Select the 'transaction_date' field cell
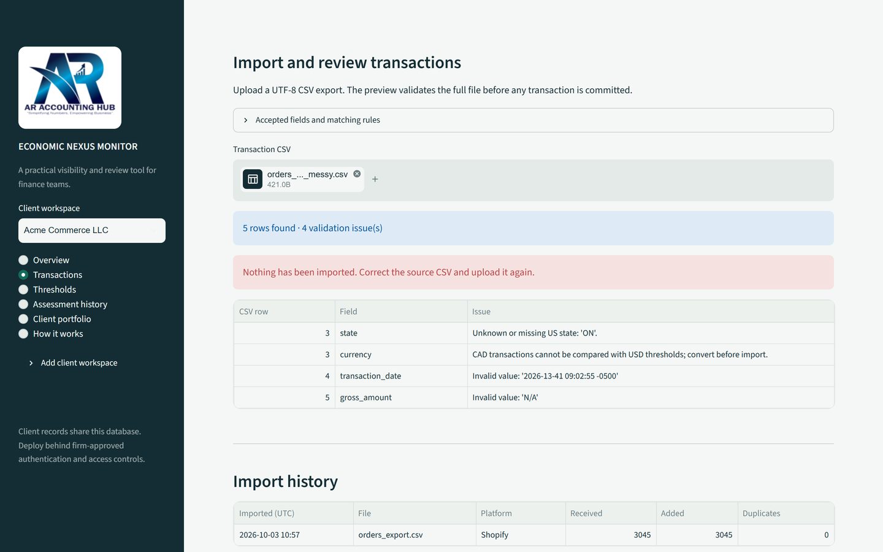 tap(401, 376)
